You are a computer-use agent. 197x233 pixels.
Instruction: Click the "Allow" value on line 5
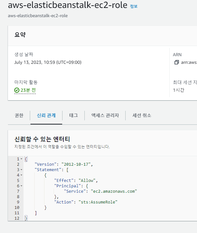[x=87, y=181]
